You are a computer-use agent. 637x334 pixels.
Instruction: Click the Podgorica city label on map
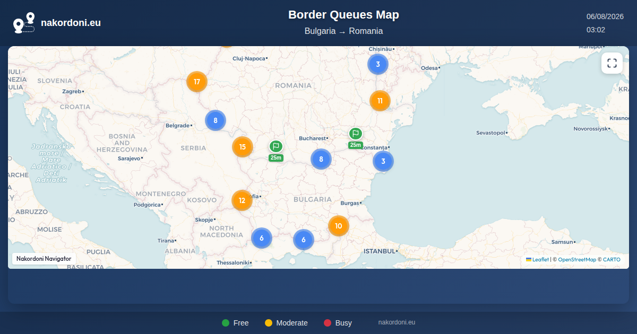click(147, 205)
